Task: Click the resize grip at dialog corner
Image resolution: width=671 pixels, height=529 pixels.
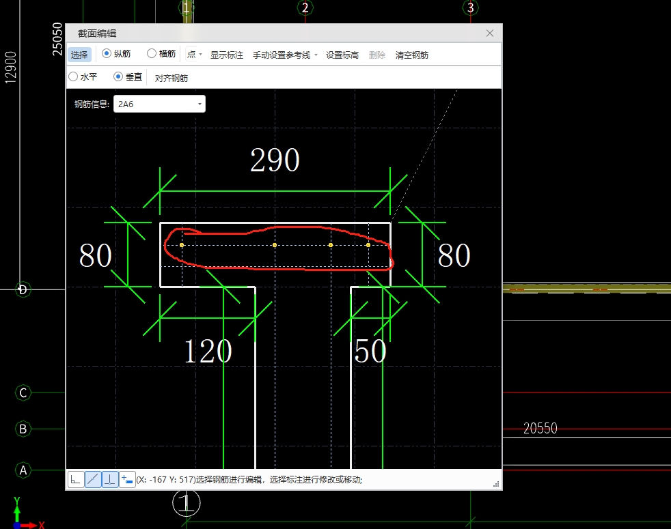Action: tap(496, 484)
